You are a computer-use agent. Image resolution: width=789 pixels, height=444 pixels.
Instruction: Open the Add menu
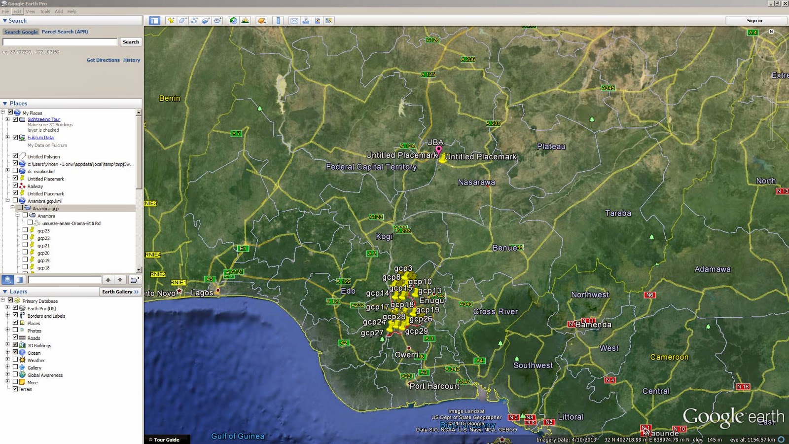[x=59, y=11]
